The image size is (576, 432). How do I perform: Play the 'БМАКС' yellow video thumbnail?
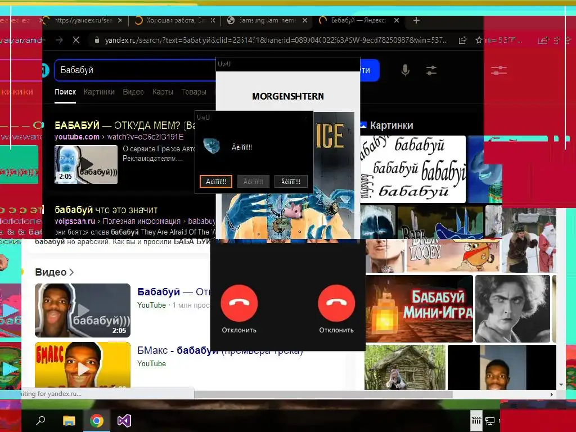coord(83,364)
